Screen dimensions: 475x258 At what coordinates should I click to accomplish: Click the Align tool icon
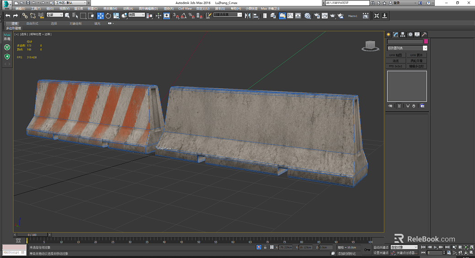tap(256, 16)
